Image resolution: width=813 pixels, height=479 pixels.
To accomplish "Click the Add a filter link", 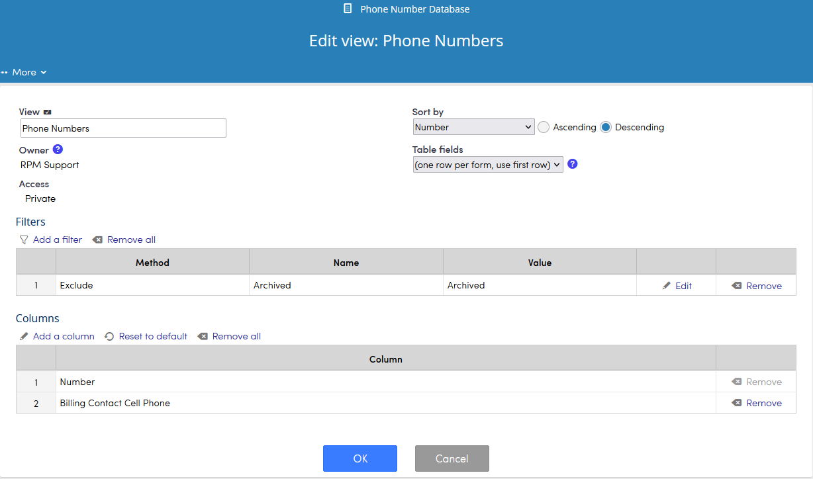I will click(x=58, y=239).
